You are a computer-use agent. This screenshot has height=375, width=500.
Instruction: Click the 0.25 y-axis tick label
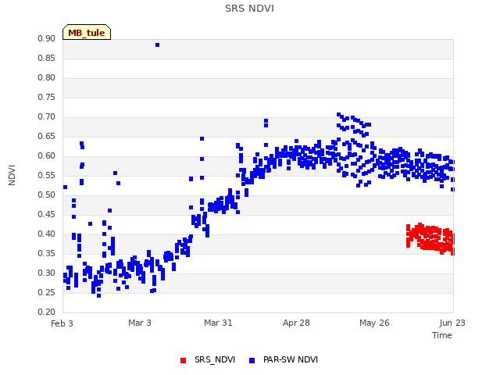(x=47, y=292)
